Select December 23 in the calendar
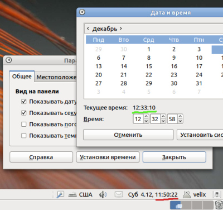The image size is (223, 210). pyautogui.click(x=174, y=75)
